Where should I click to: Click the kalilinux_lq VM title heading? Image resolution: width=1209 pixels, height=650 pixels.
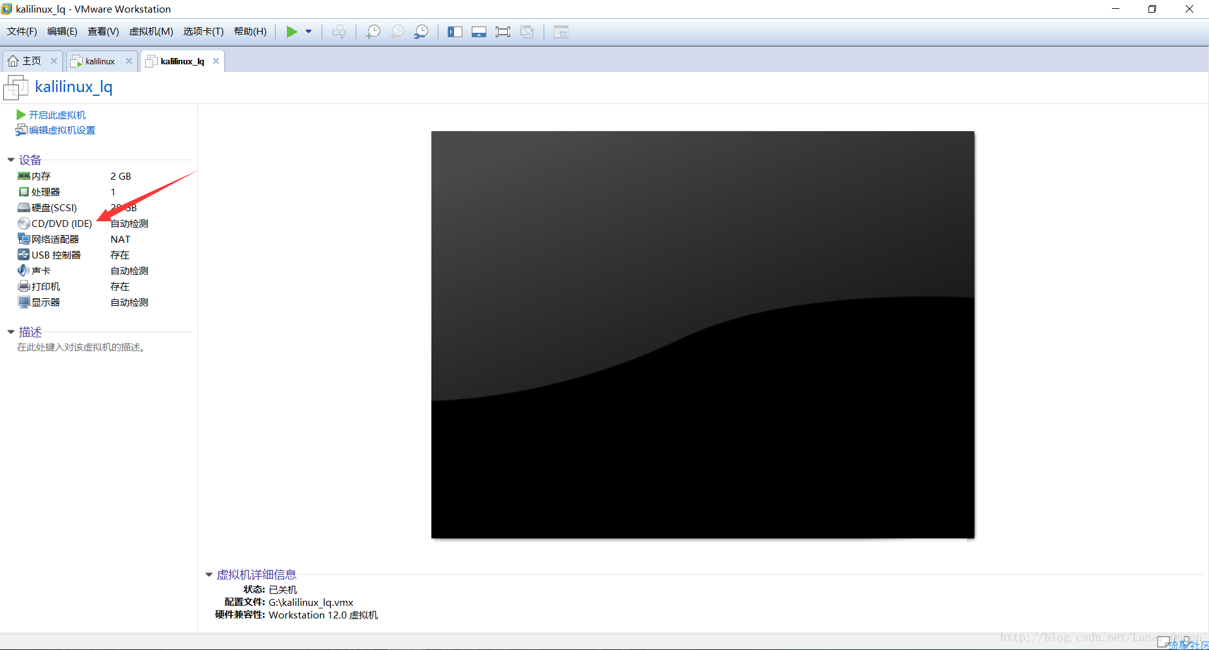pyautogui.click(x=74, y=86)
